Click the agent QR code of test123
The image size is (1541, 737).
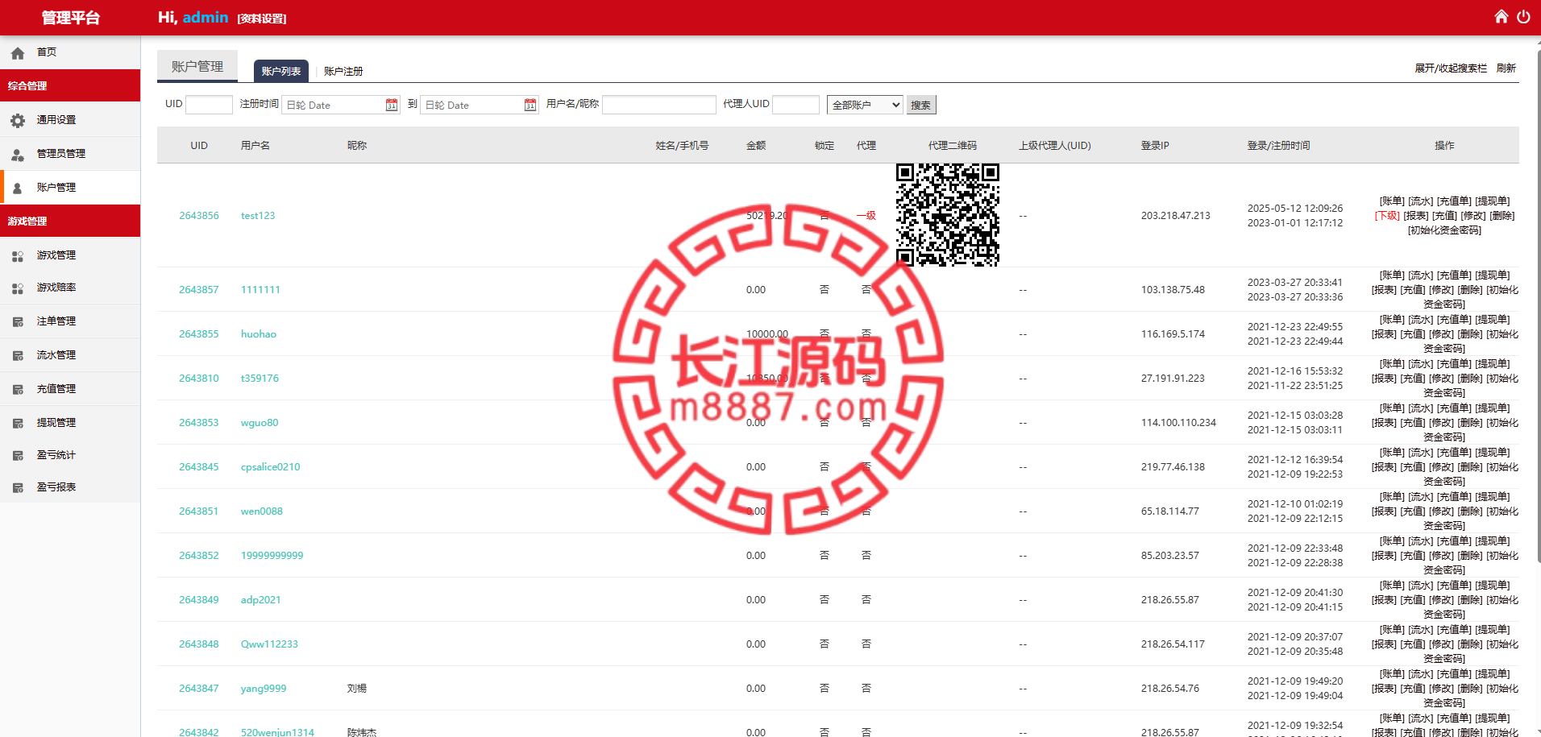pyautogui.click(x=948, y=215)
